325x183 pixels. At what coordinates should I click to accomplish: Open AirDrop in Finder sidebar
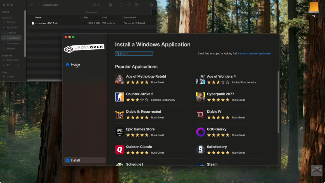point(11,22)
